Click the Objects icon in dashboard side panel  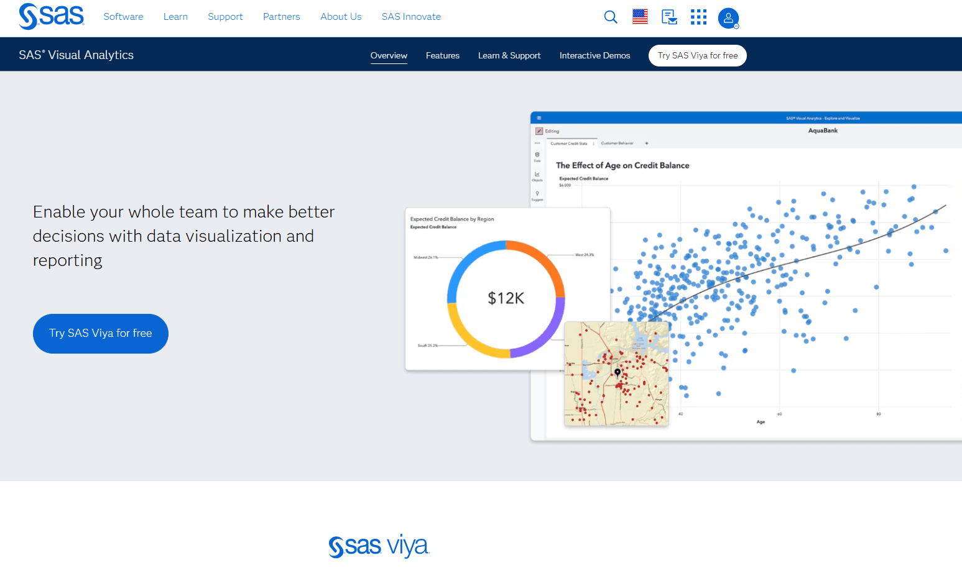point(537,176)
